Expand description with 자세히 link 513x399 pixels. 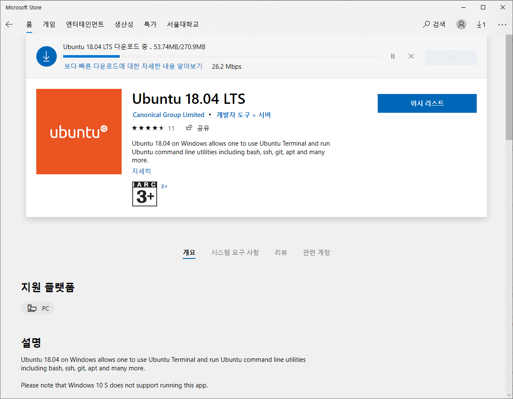141,171
